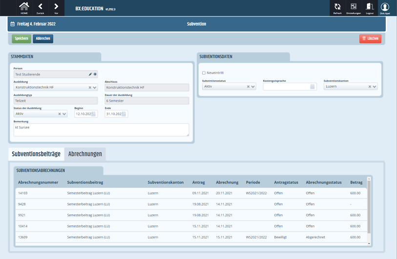The width and height of the screenshot is (397, 259).
Task: Sort by Betrag column header
Action: tap(356, 182)
